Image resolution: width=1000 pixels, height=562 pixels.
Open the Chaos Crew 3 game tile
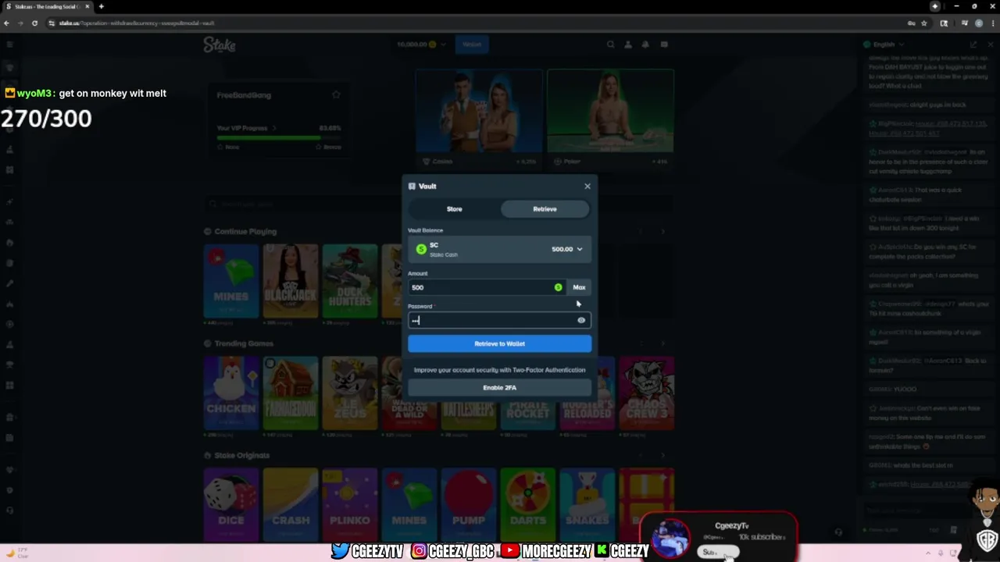click(x=647, y=393)
